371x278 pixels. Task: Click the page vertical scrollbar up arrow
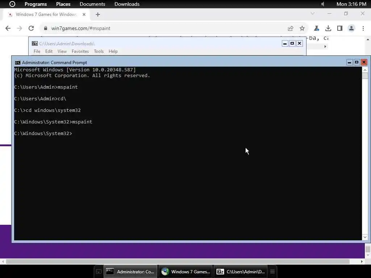click(x=368, y=39)
